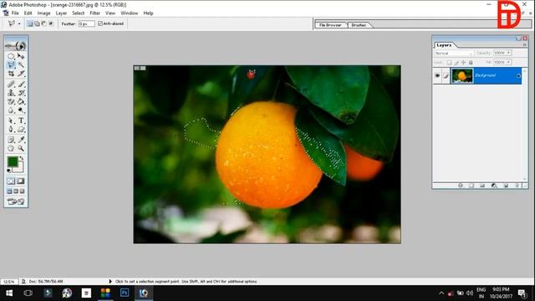The height and width of the screenshot is (301, 535).
Task: Switch to Quick Mask edit mode
Action: (x=21, y=181)
